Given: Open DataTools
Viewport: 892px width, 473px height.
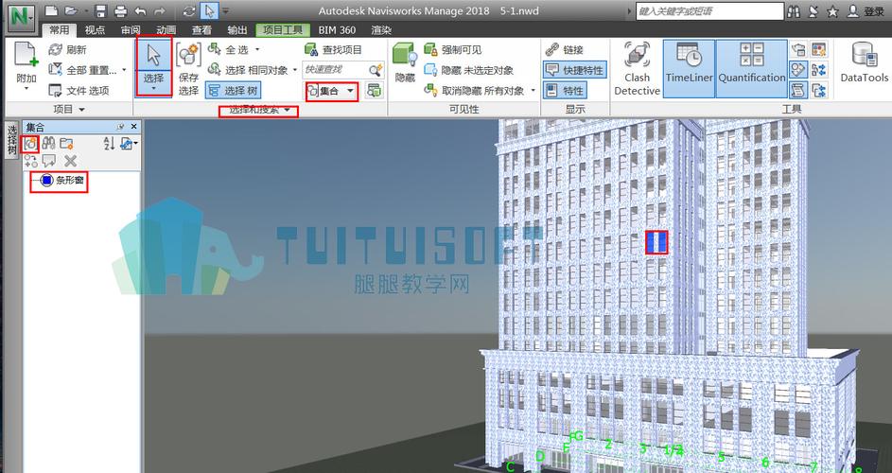Looking at the screenshot, I should [x=864, y=64].
